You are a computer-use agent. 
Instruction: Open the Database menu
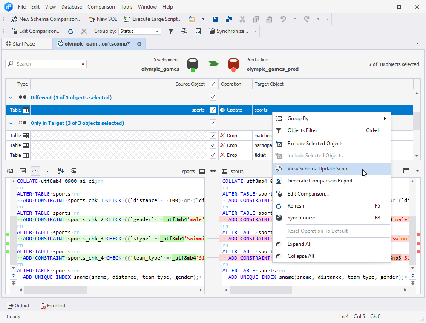click(72, 7)
